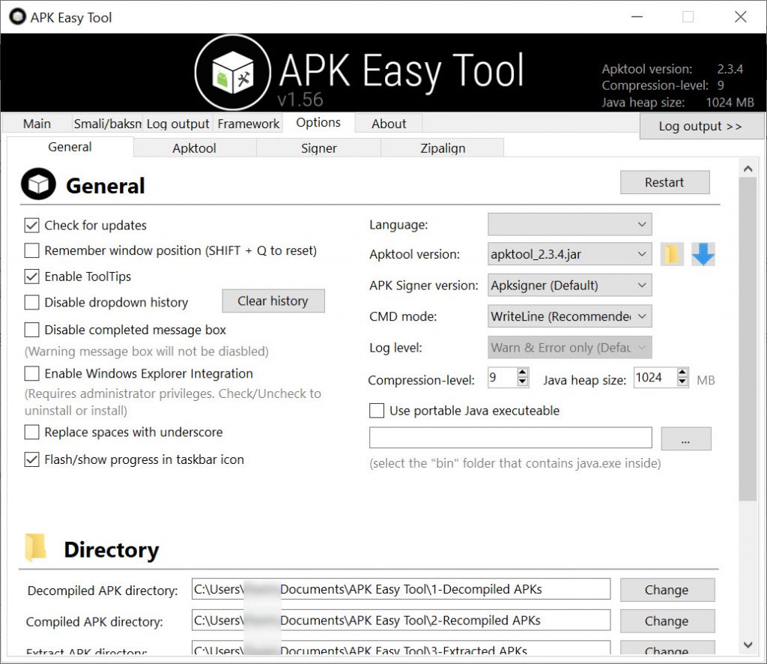Viewport: 767px width, 664px height.
Task: Uncheck Check for updates
Action: pyautogui.click(x=31, y=225)
